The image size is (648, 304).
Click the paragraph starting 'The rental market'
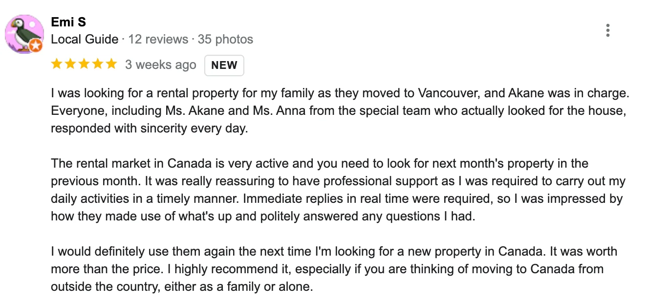[337, 190]
